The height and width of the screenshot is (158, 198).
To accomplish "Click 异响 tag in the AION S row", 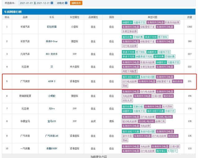I will click(x=125, y=86).
